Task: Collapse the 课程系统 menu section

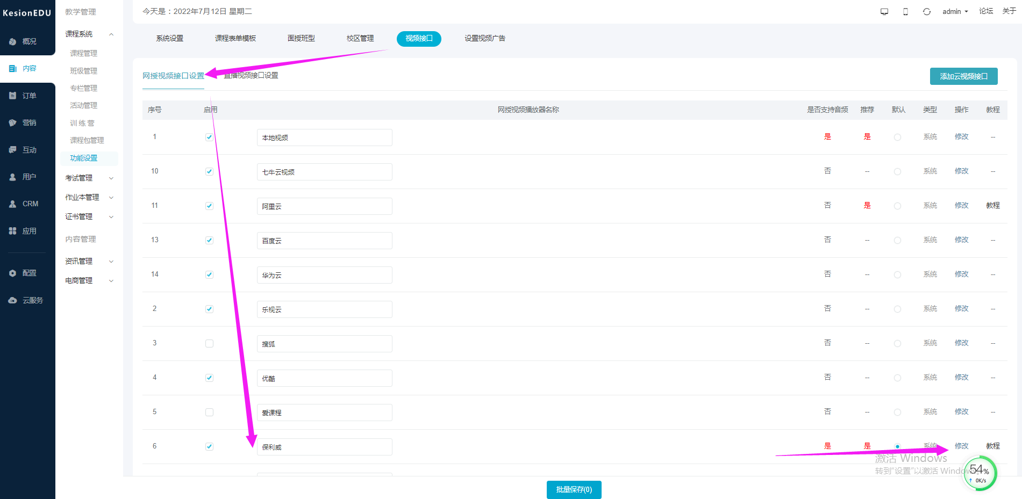Action: click(89, 34)
